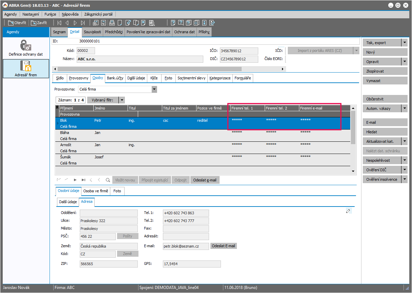Click the Zkopírovat button
Image resolution: width=412 pixels, height=293 pixels.
tap(385, 71)
